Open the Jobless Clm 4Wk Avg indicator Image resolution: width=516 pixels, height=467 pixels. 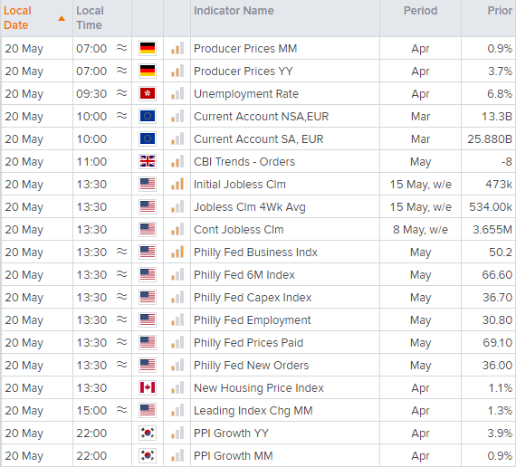tap(250, 207)
